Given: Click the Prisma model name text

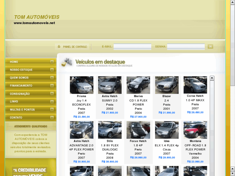Looking at the screenshot, I should click(81, 96).
